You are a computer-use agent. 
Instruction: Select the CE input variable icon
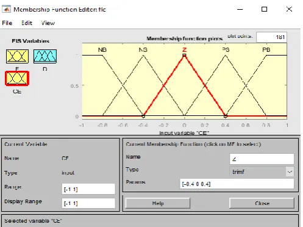pos(17,78)
